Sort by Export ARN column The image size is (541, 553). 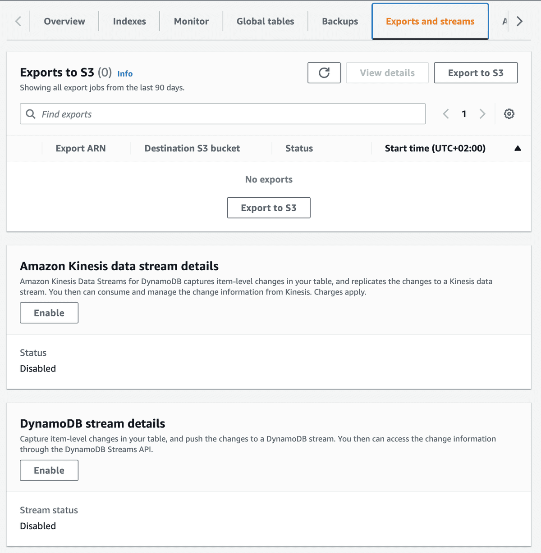click(x=80, y=148)
